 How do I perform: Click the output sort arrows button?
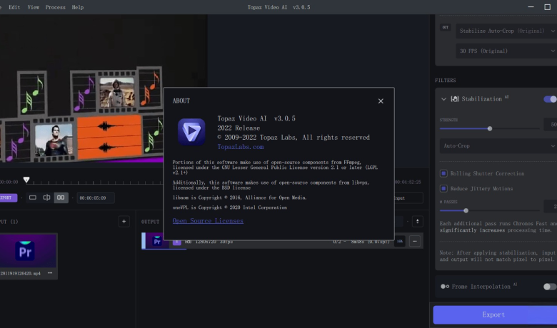pyautogui.click(x=418, y=222)
